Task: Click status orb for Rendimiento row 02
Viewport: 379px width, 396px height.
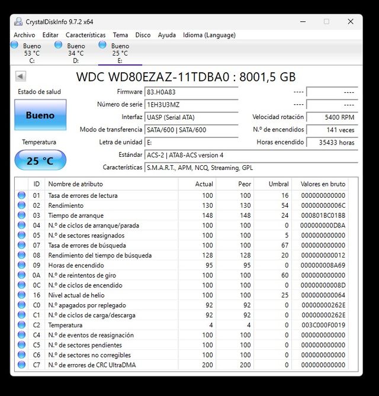Action: click(x=21, y=205)
